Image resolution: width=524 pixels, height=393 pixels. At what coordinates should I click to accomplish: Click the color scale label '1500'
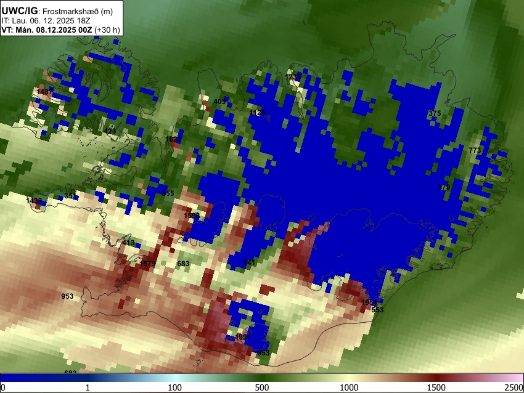coord(436,387)
